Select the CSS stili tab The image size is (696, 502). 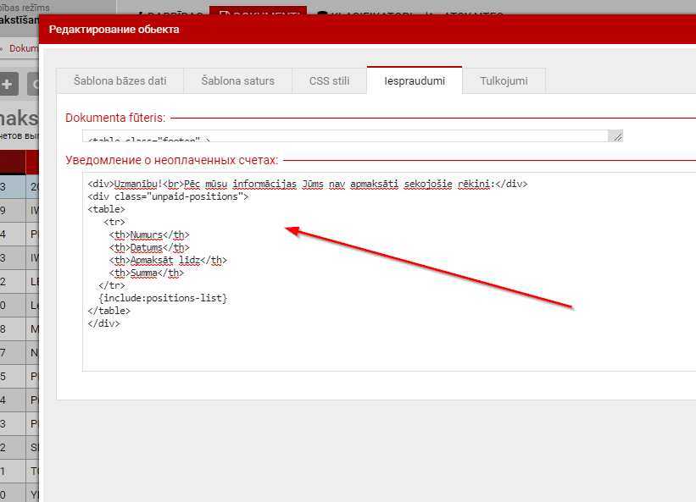point(329,80)
